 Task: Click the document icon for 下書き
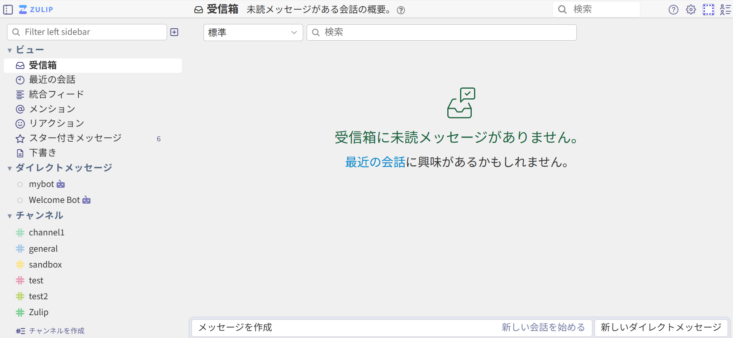click(20, 153)
